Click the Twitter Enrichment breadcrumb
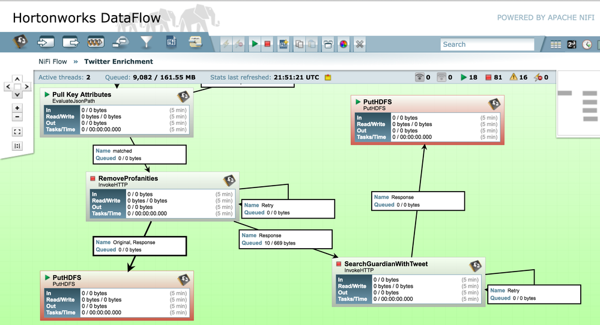 coord(119,62)
